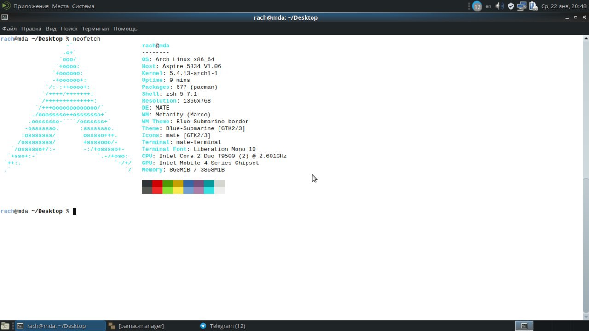Click the dark red swatch in the neofetch palette
Screen dimensions: 589x331
click(157, 183)
